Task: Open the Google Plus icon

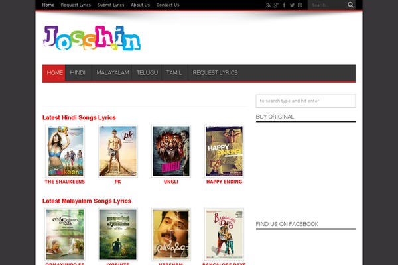Action: point(276,5)
